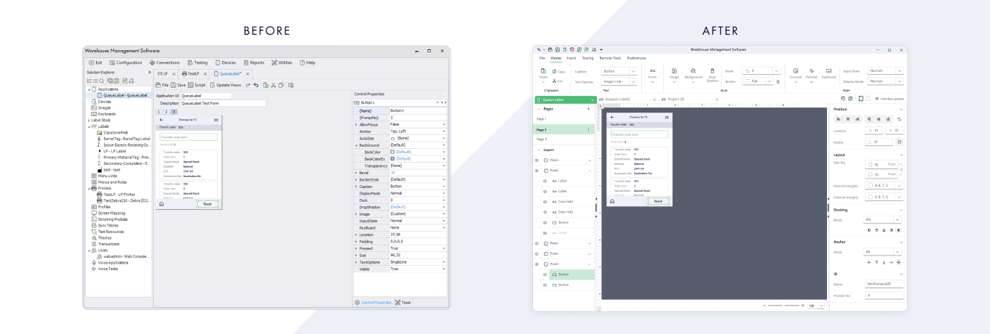Click Script icon in Before window editor toolbar
The height and width of the screenshot is (334, 990).
tap(191, 85)
